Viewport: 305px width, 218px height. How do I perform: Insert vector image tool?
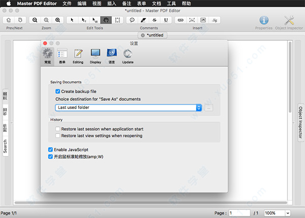pos(192,20)
